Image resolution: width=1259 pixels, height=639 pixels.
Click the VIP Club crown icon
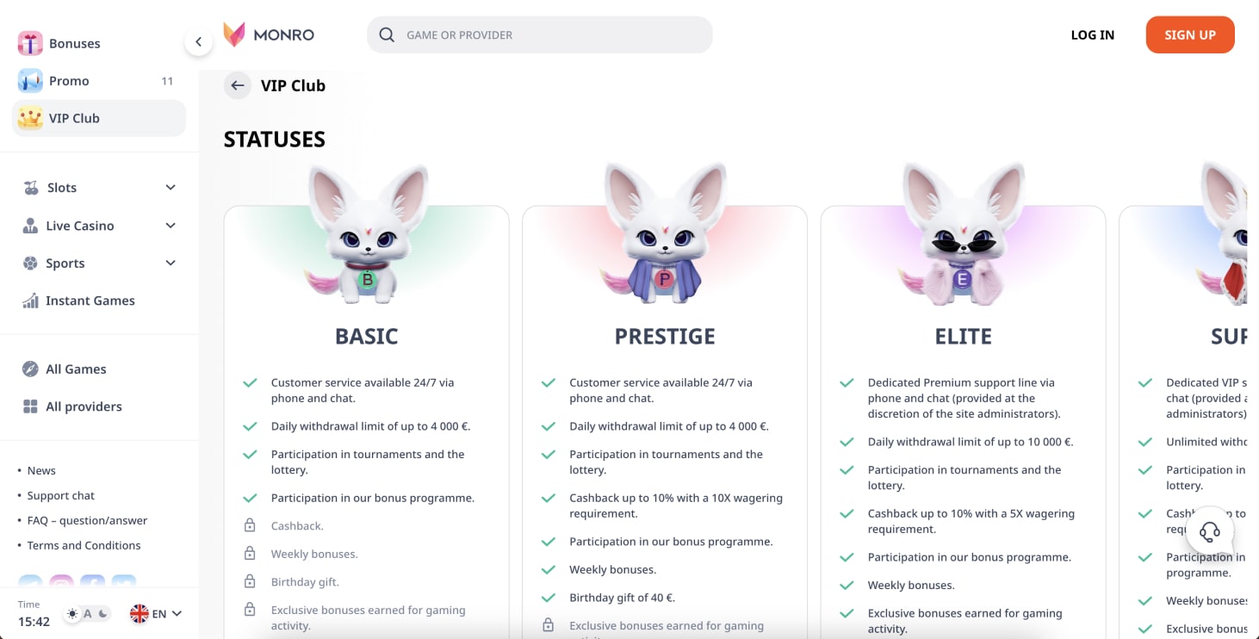[30, 118]
